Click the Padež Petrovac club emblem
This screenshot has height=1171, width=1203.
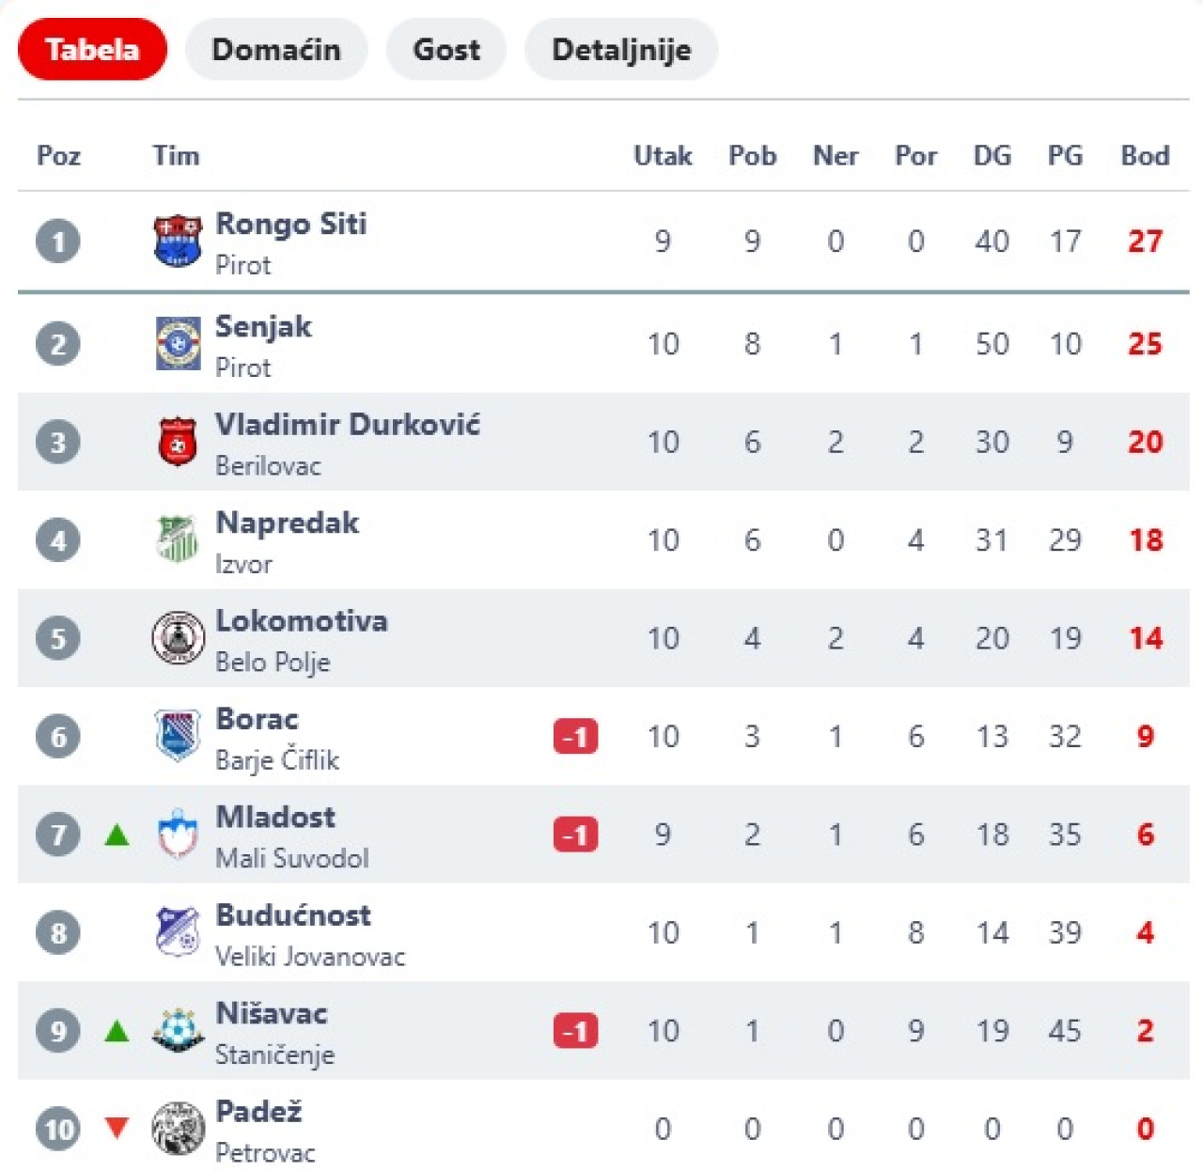(x=178, y=1128)
